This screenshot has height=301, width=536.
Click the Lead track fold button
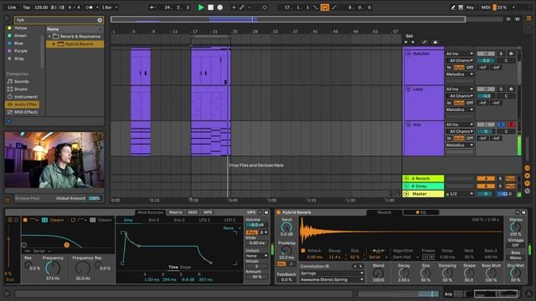pyautogui.click(x=408, y=89)
